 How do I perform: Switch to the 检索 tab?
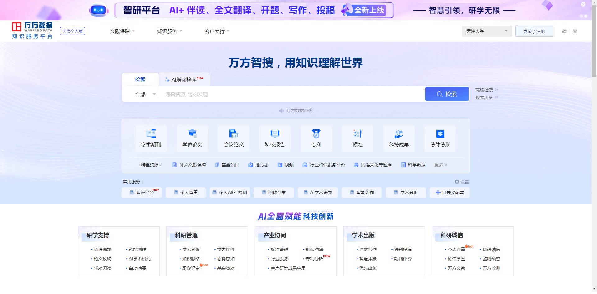[x=140, y=80]
